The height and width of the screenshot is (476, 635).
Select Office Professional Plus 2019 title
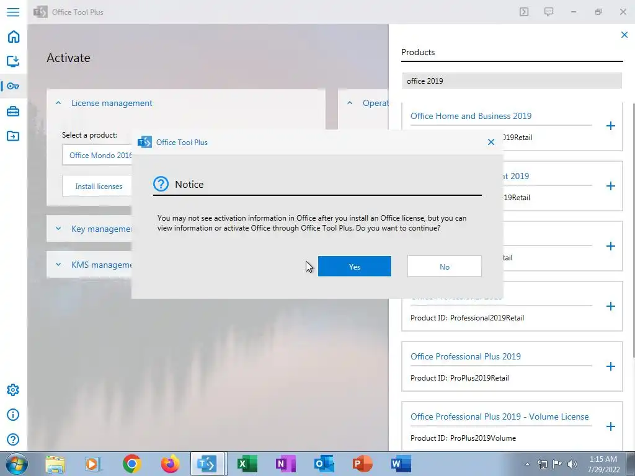point(465,356)
